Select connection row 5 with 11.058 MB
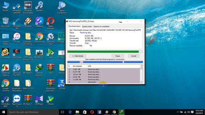This screenshot has height=115, width=205. point(104,80)
